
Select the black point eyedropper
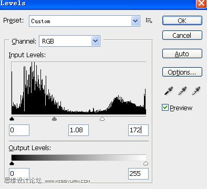169,91
